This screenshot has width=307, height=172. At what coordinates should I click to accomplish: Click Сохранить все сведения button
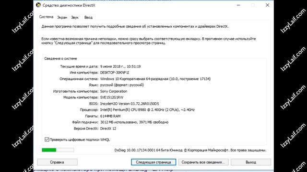pos(203,162)
